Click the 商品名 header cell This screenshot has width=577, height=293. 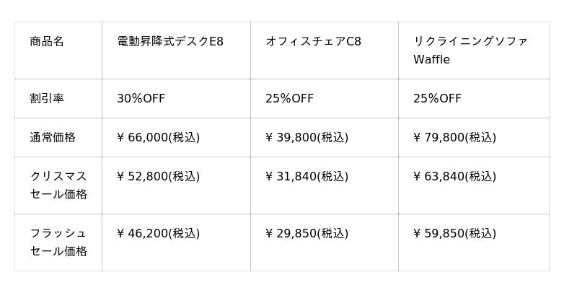[x=47, y=42]
